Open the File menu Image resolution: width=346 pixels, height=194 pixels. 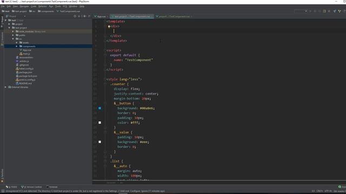tap(3, 6)
